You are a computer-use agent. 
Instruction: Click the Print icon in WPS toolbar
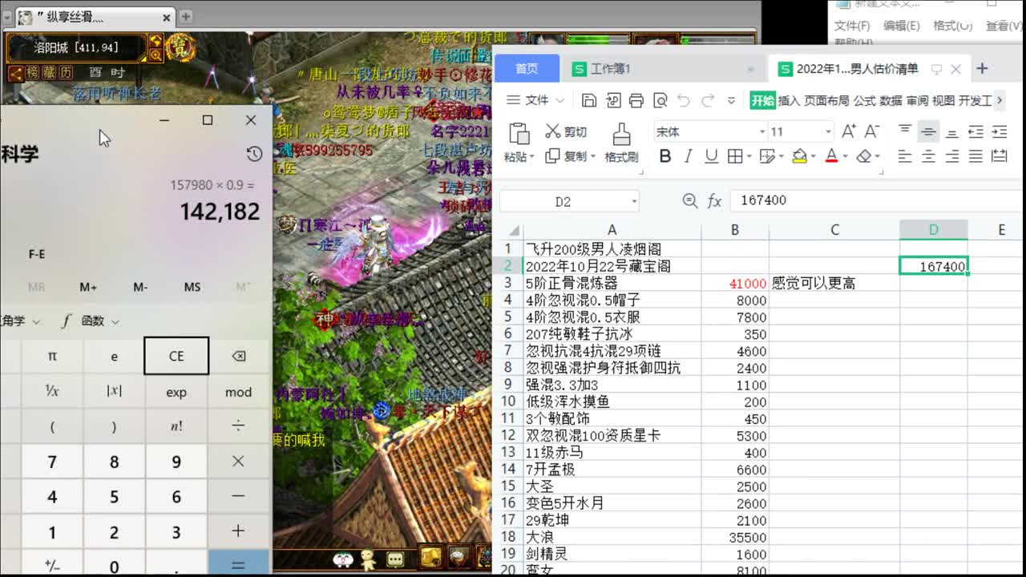(636, 100)
